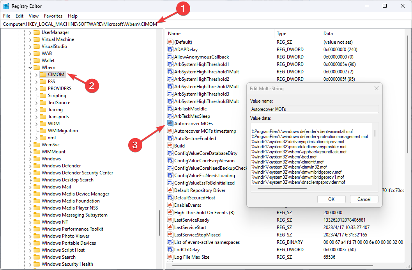Click the Registry Editor app icon in title bar
Screen dimensions: 412x270
pos(6,6)
